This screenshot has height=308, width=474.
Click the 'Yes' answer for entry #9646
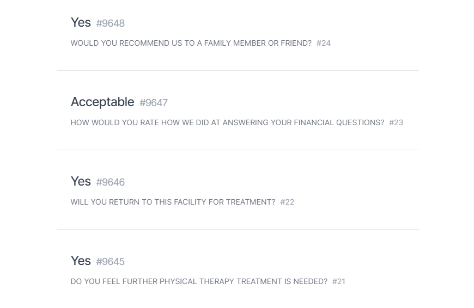tap(81, 181)
